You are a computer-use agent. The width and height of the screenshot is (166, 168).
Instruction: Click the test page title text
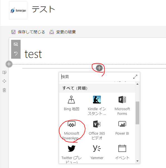pyautogui.click(x=33, y=54)
